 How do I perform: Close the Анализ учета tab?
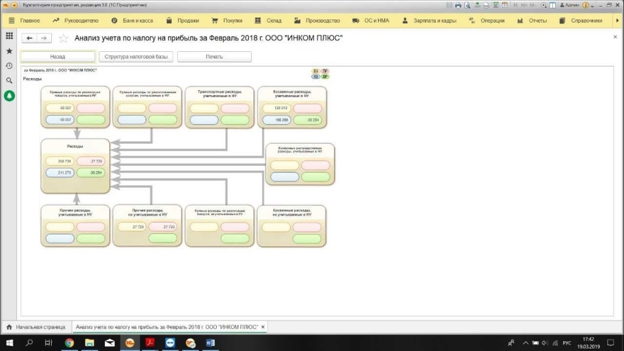263,327
